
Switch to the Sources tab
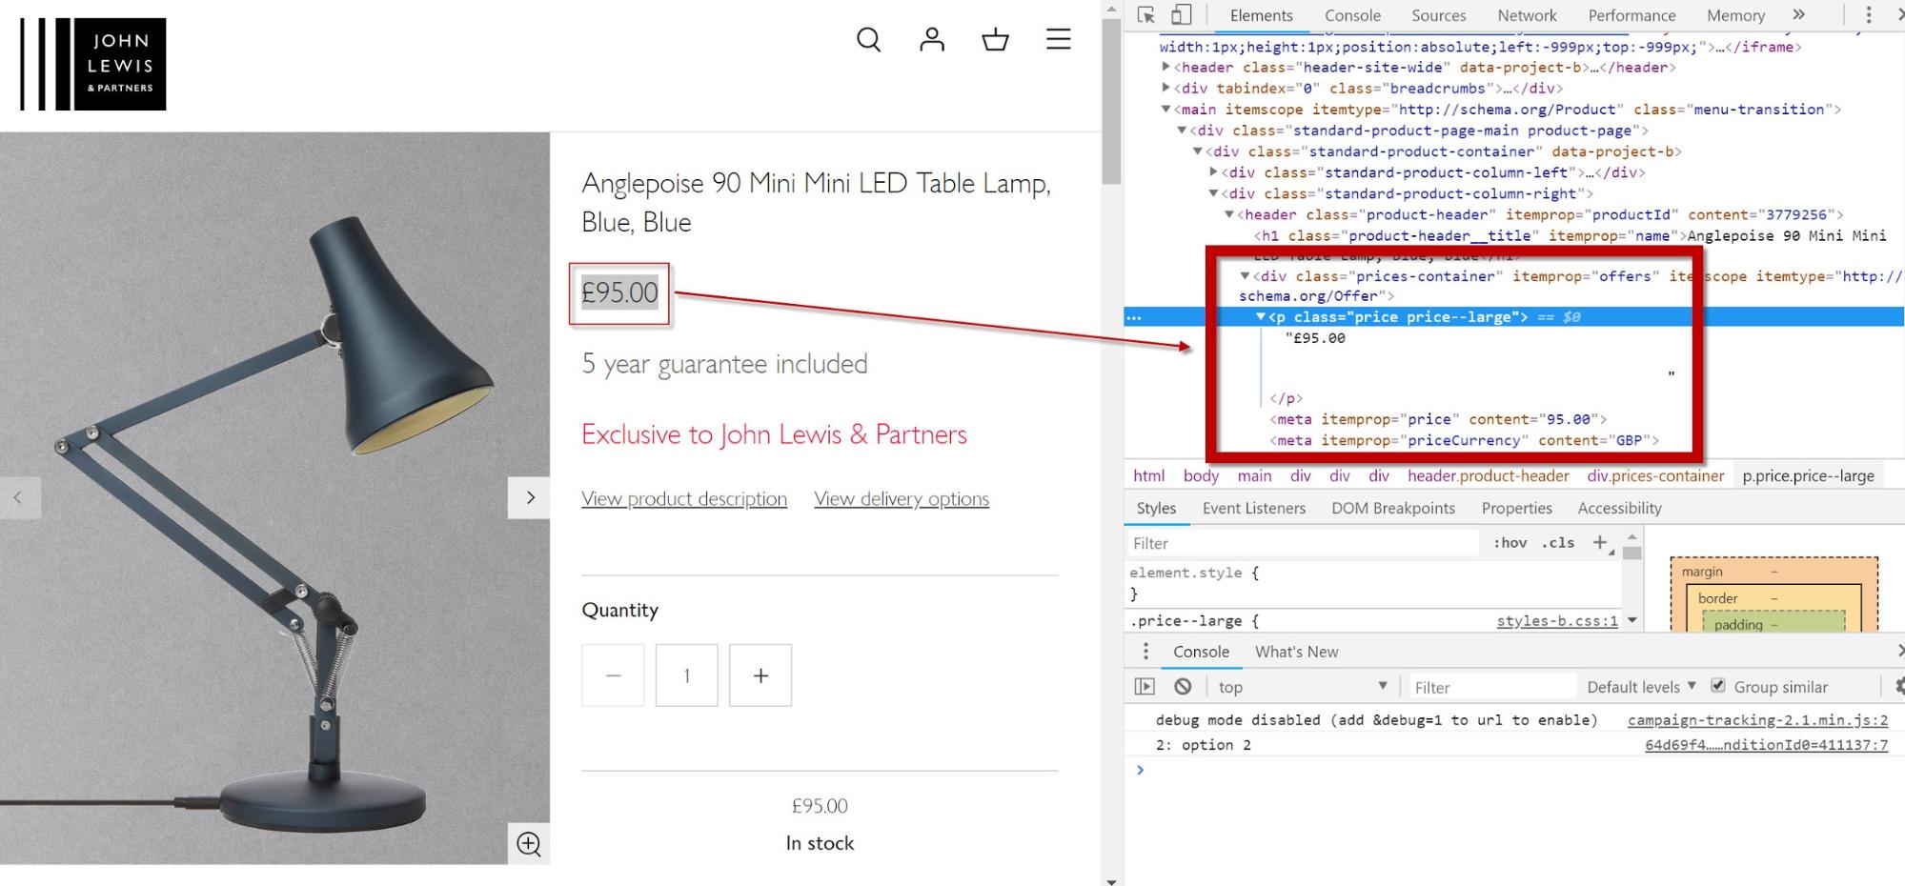coord(1438,15)
